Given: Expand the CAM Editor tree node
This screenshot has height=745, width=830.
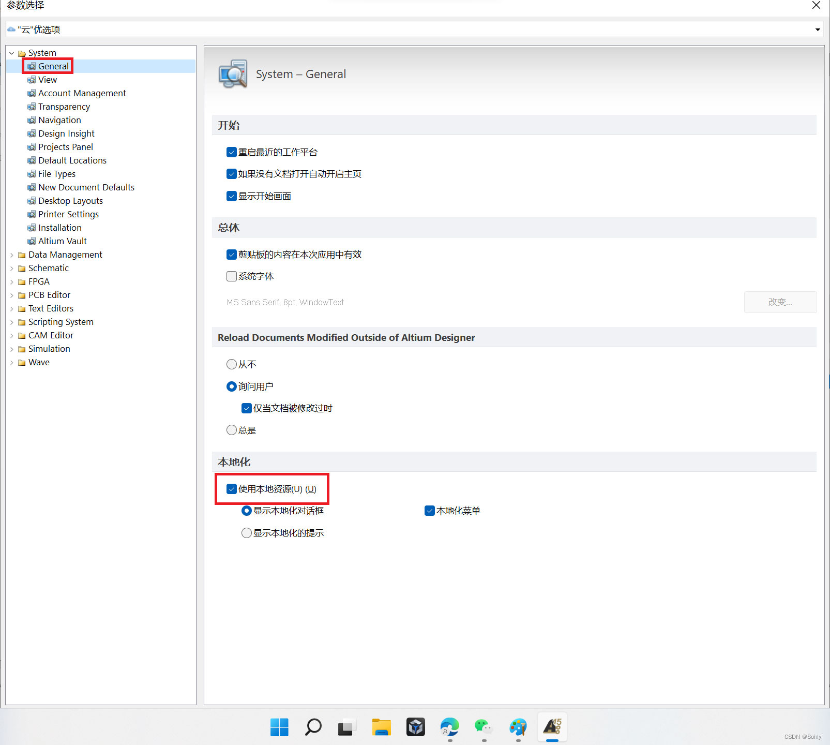Looking at the screenshot, I should coord(12,336).
